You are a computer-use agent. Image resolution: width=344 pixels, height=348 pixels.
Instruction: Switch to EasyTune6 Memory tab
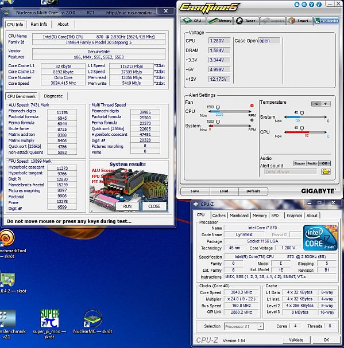[220, 21]
